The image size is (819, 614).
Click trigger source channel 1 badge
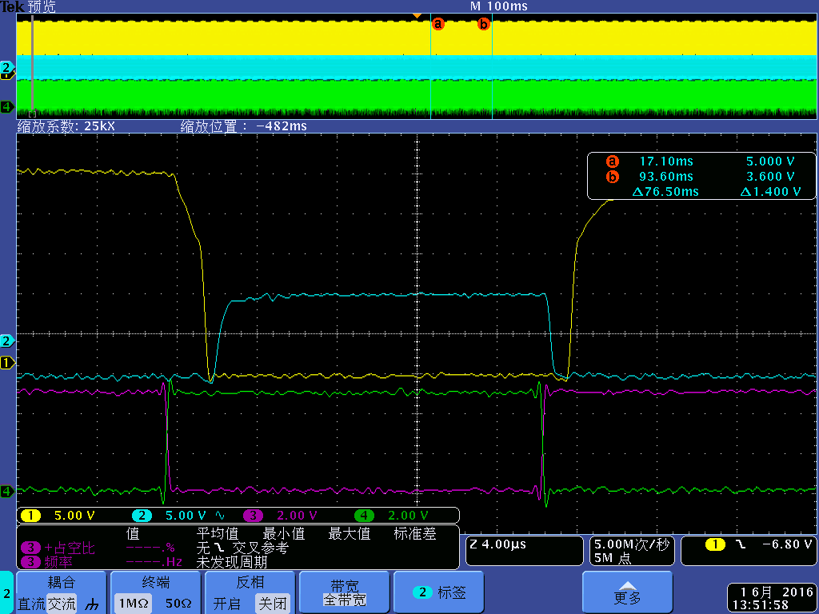[715, 544]
